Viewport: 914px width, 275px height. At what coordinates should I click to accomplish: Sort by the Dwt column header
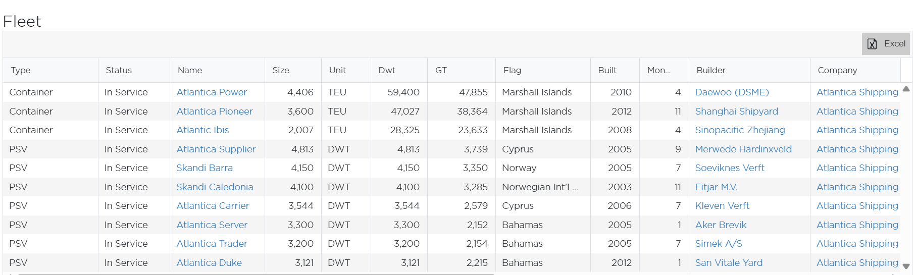399,70
